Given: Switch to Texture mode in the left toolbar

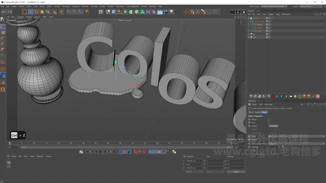Looking at the screenshot, I should tap(3, 33).
